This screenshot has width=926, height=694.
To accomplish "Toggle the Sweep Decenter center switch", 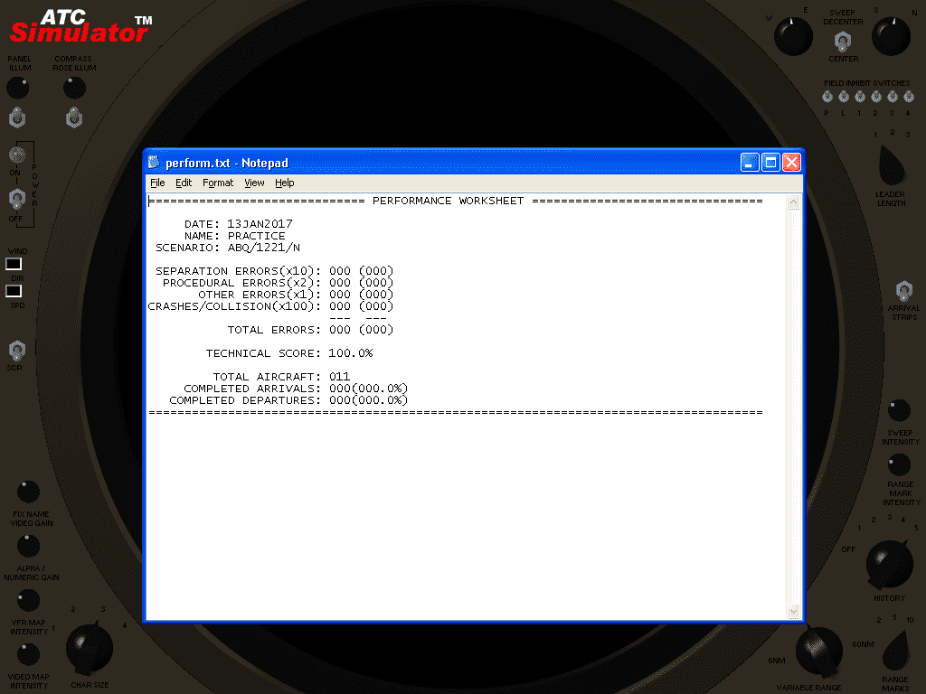I will click(x=843, y=41).
